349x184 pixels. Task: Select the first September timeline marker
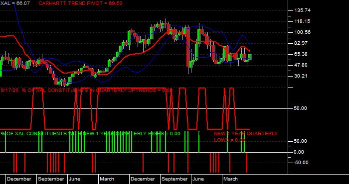click(51, 179)
